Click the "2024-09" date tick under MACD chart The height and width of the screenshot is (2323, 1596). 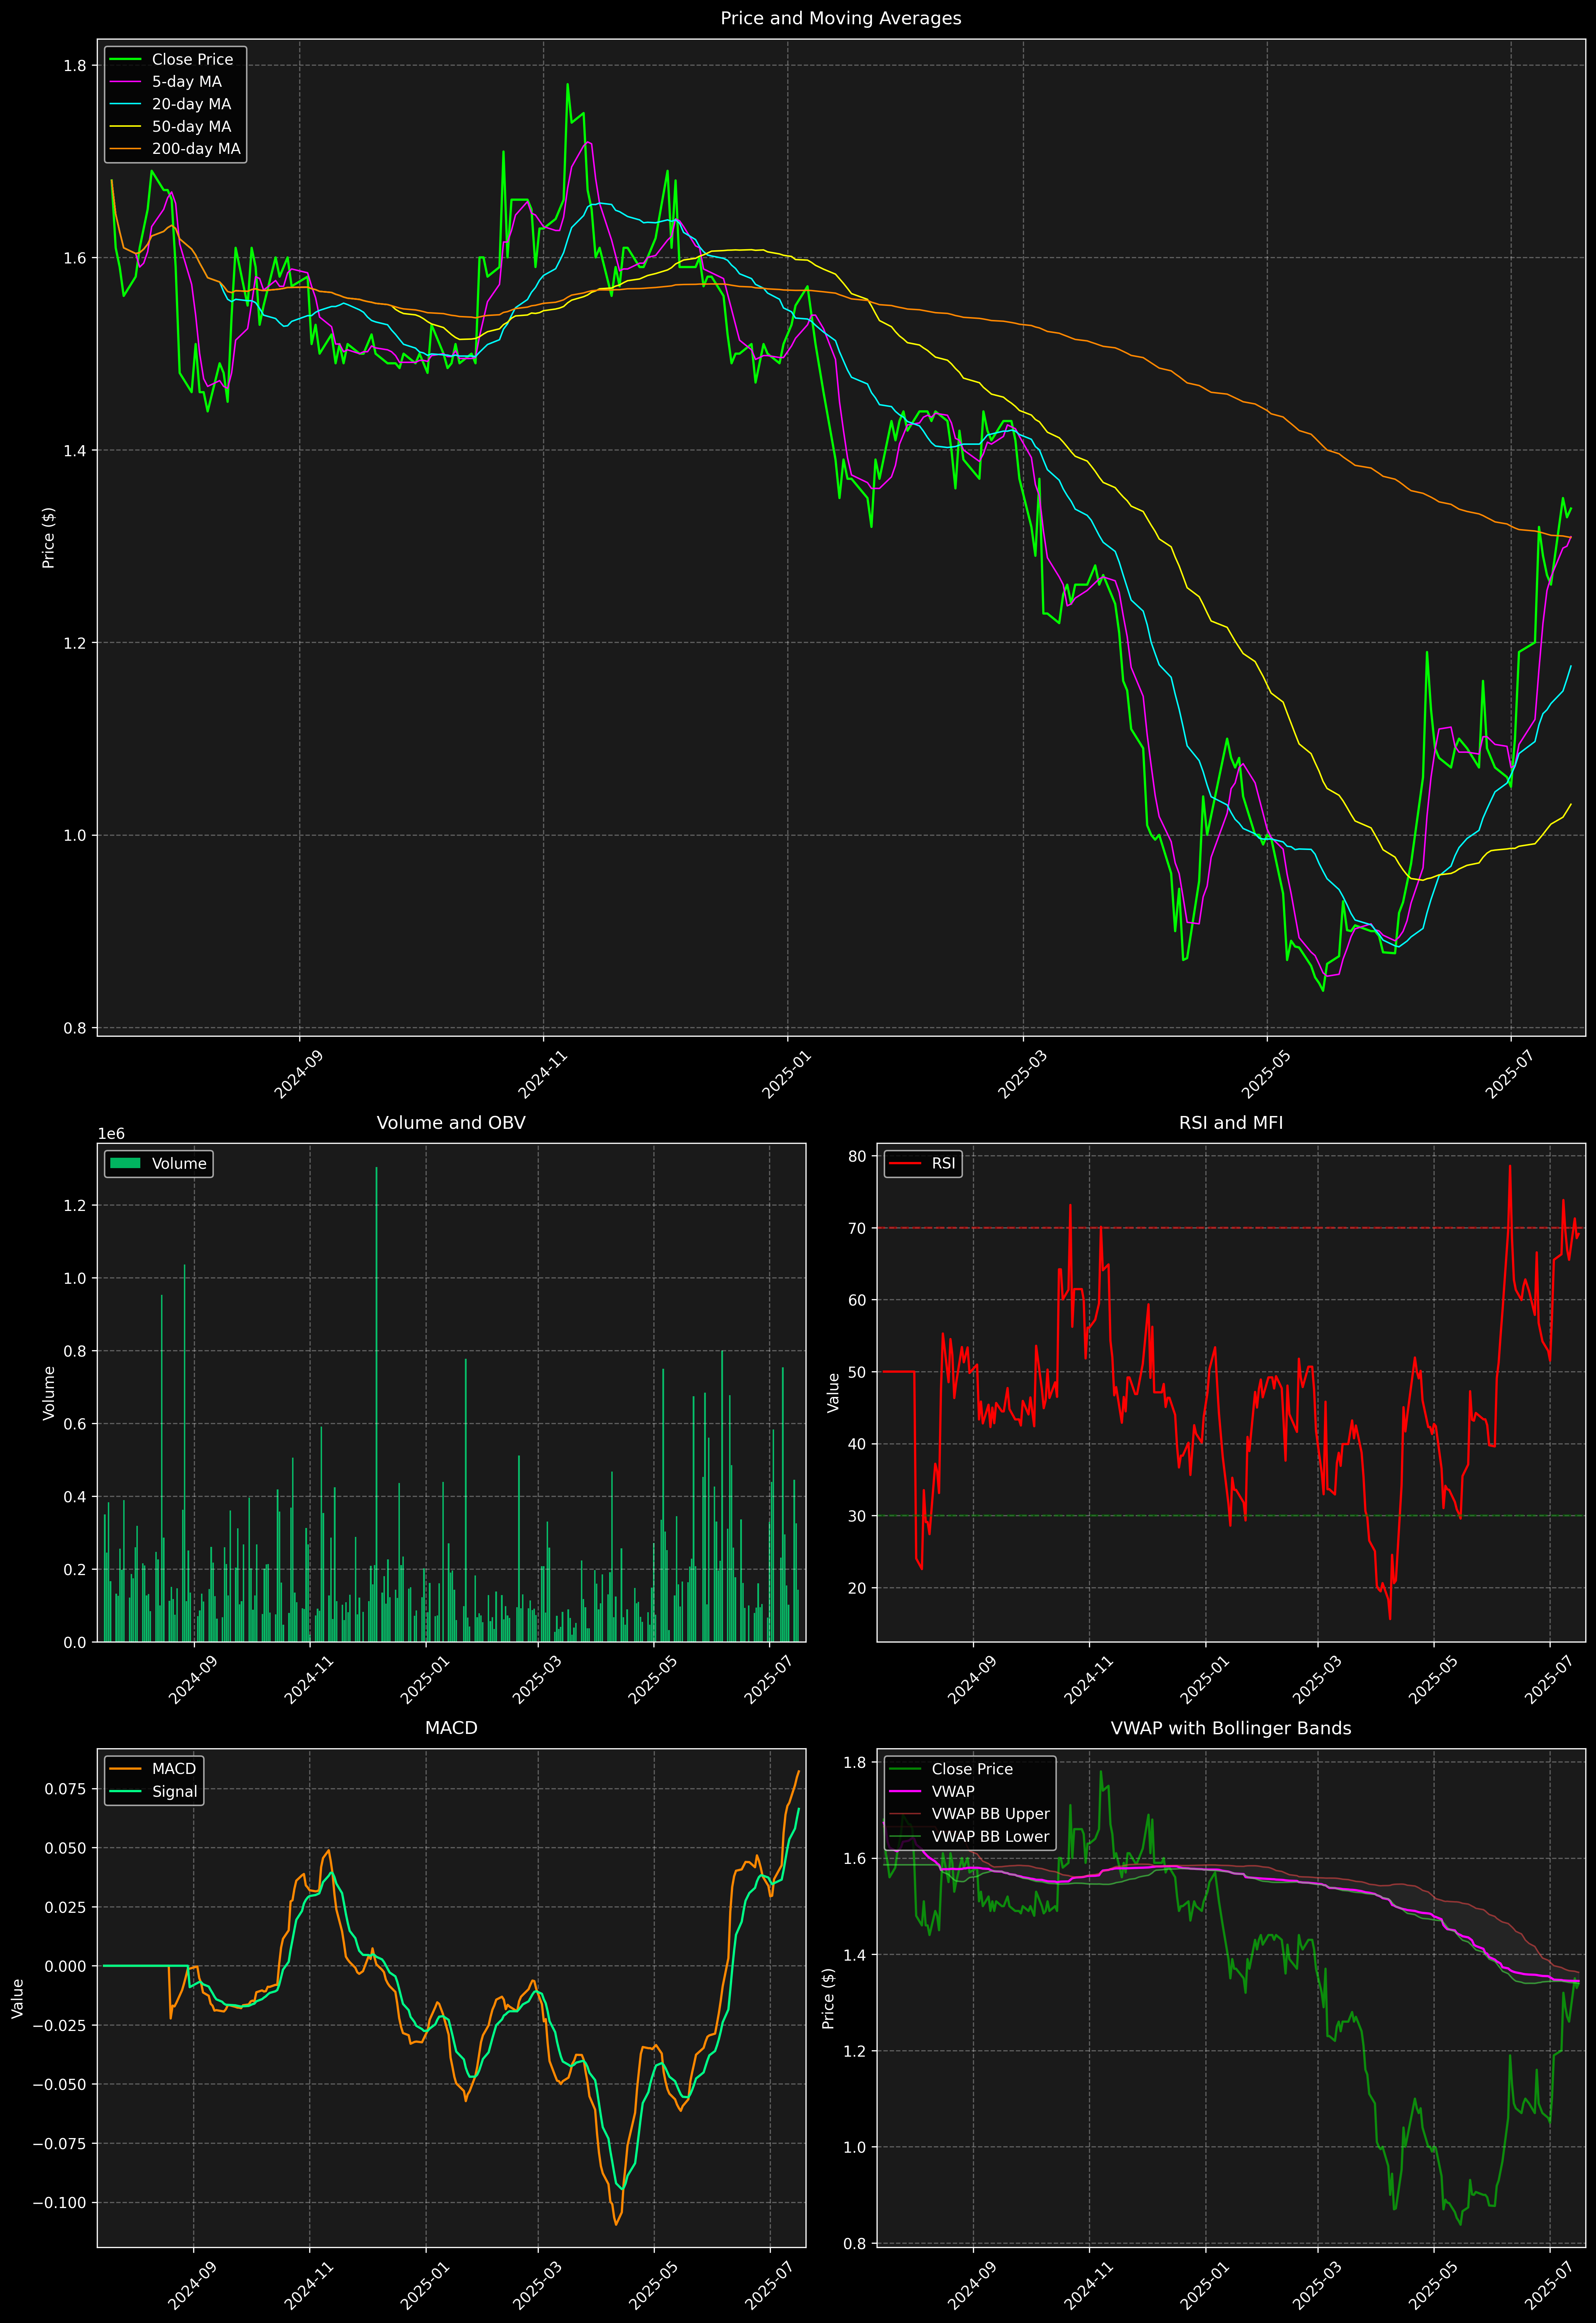tap(194, 2286)
